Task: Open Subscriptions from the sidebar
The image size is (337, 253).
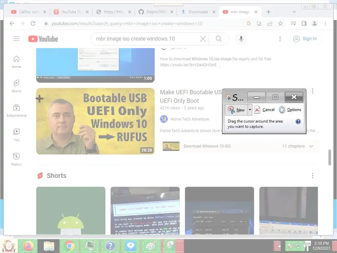Action: (16, 110)
